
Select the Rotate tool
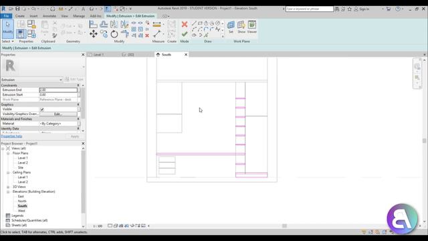(114, 34)
